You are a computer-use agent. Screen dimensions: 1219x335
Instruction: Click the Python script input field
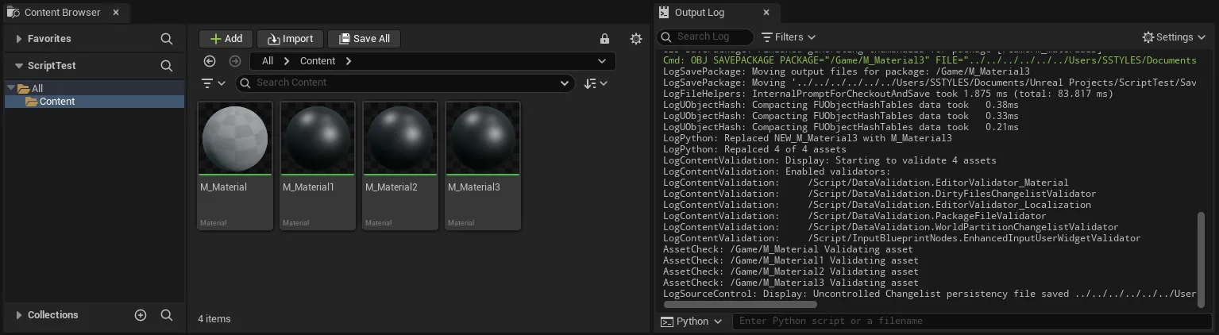click(x=972, y=322)
